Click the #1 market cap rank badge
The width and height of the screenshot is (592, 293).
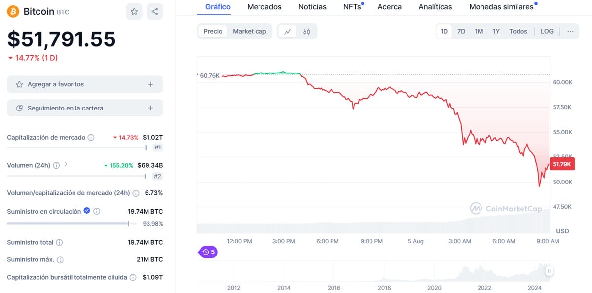pyautogui.click(x=158, y=147)
